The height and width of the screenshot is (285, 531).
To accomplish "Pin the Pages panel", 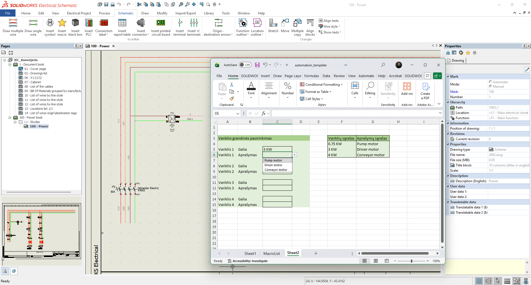I will coord(76,46).
